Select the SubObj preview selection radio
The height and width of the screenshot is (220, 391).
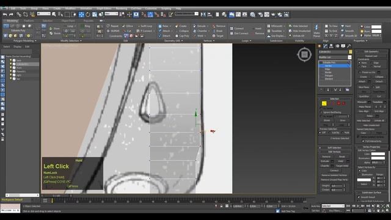(330, 133)
